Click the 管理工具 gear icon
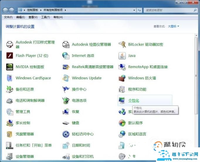The width and height of the screenshot is (200, 162). 10,112
